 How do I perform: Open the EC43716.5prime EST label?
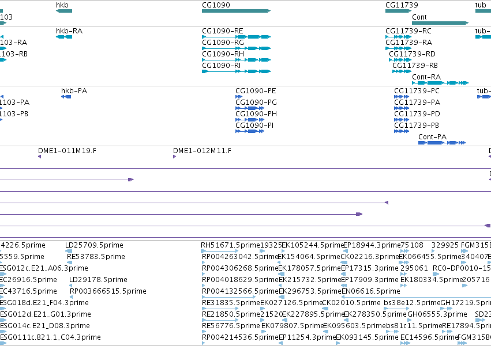coord(28,291)
